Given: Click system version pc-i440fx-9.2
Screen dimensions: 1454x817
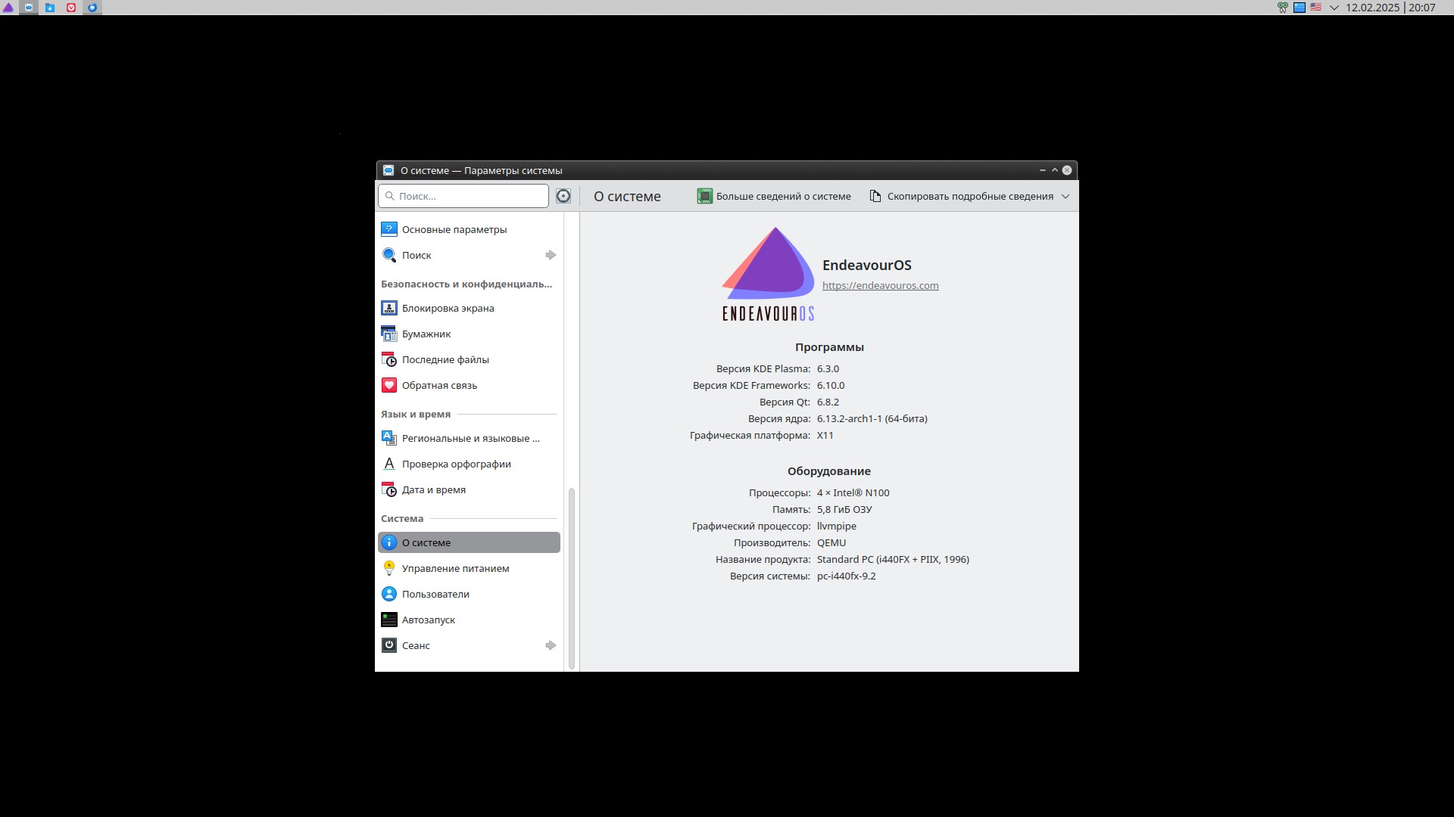Looking at the screenshot, I should 847,576.
